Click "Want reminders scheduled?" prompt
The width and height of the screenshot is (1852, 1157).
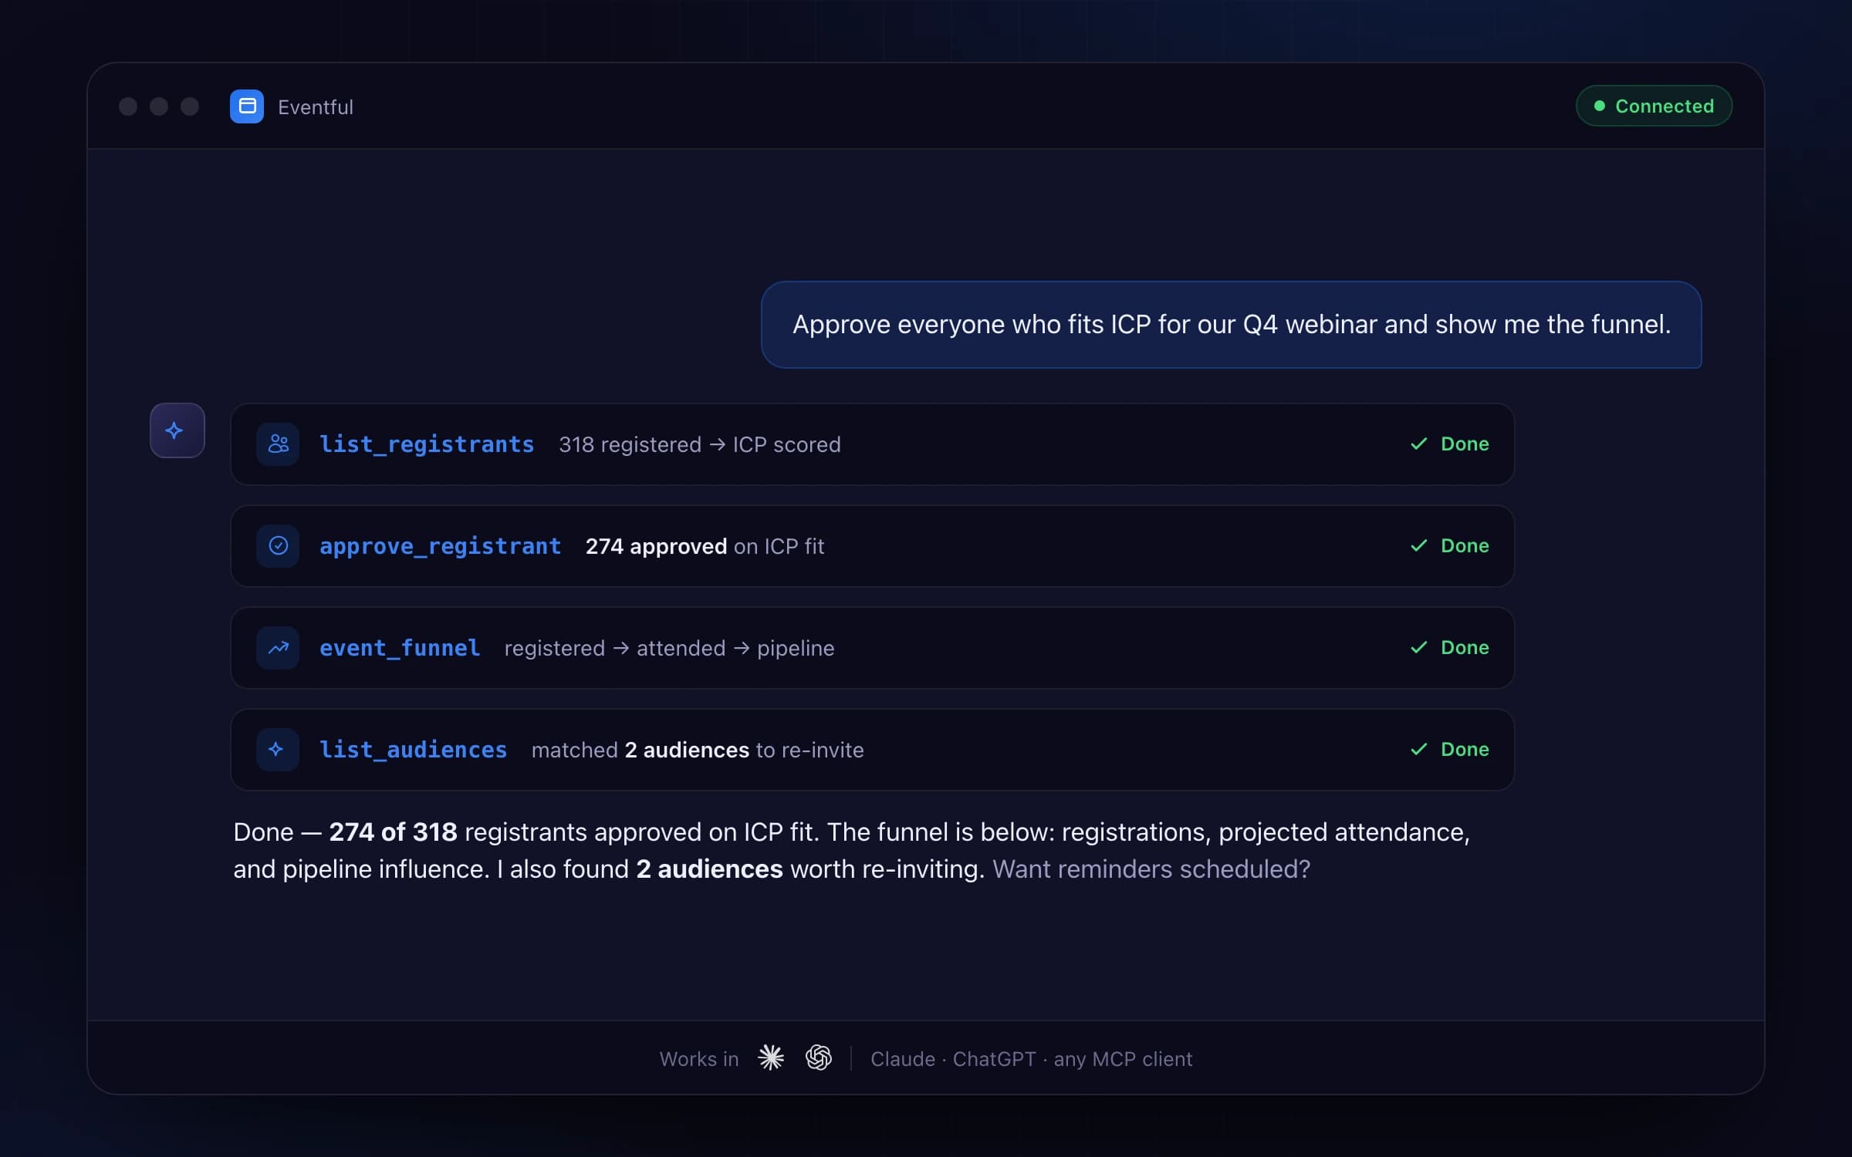(x=1151, y=869)
